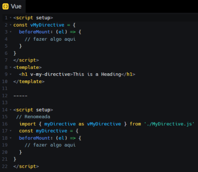
Task: Click the closing '</script>' tag on line 7
Action: coord(26,60)
